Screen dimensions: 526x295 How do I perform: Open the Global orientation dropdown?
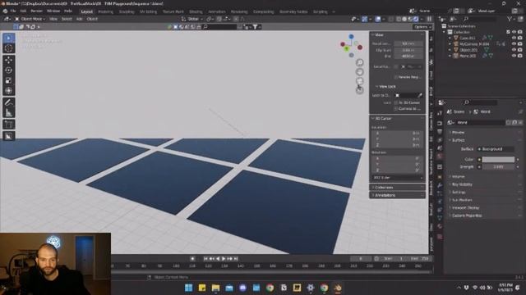(x=192, y=19)
